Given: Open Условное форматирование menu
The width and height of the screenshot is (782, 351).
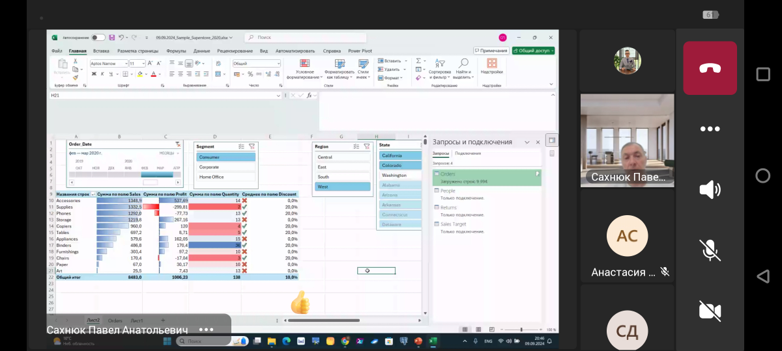Looking at the screenshot, I should click(304, 70).
